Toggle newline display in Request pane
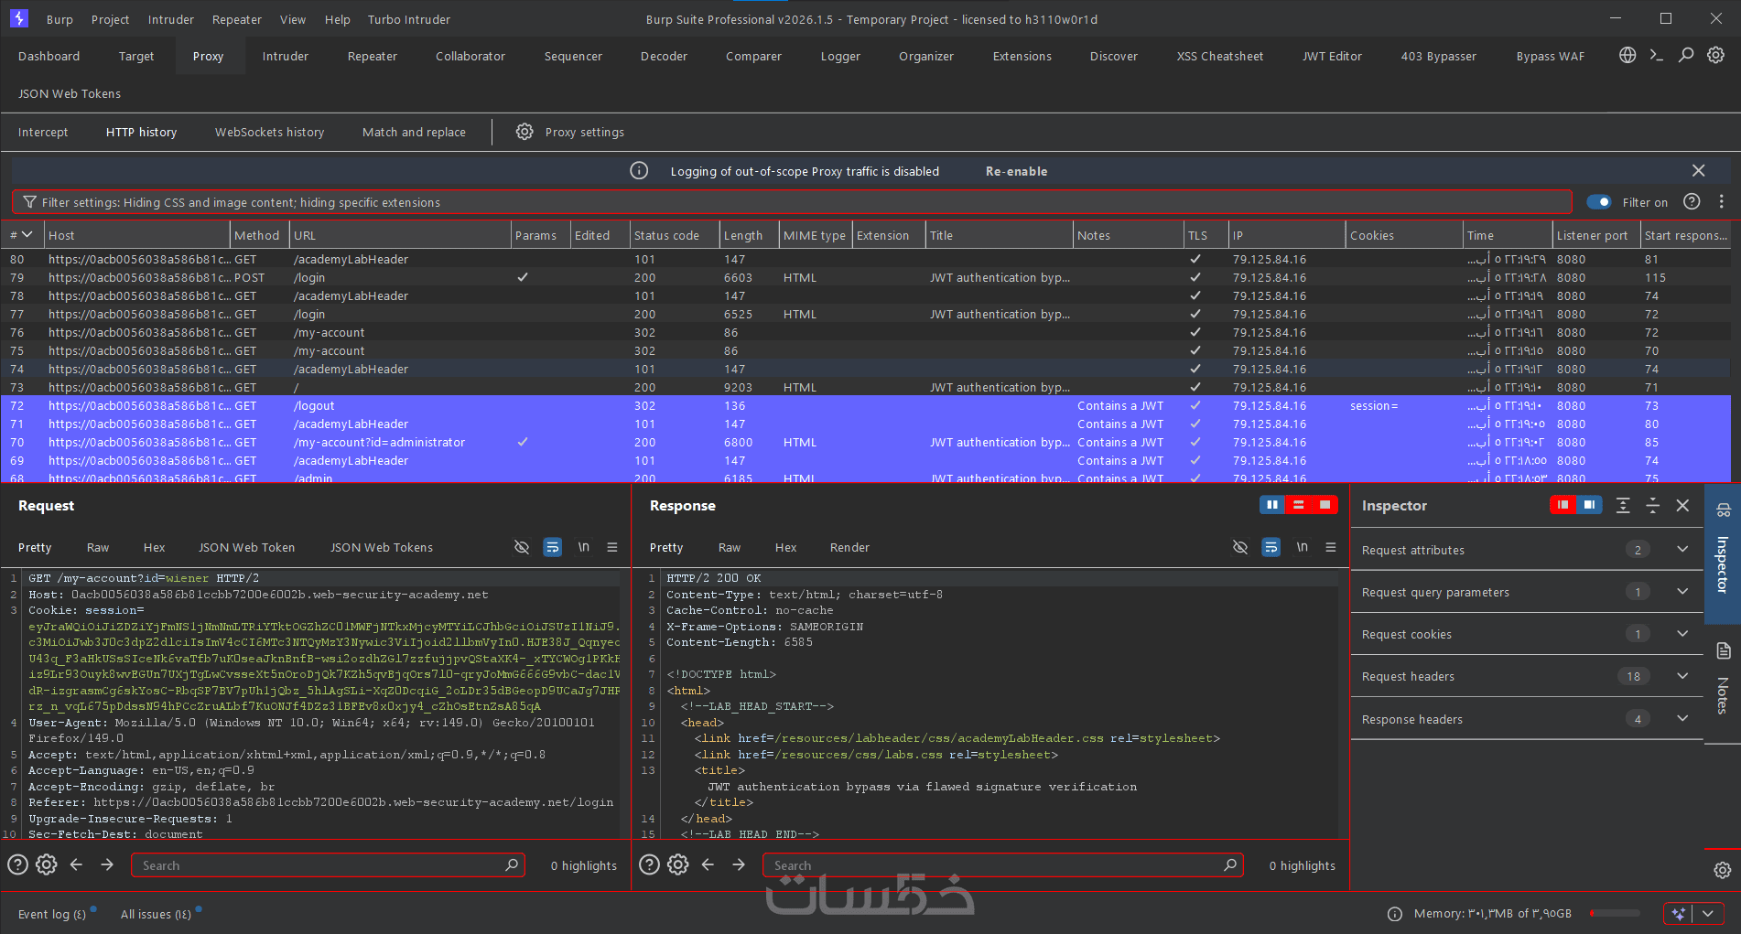Image resolution: width=1741 pixels, height=934 pixels. (x=584, y=547)
